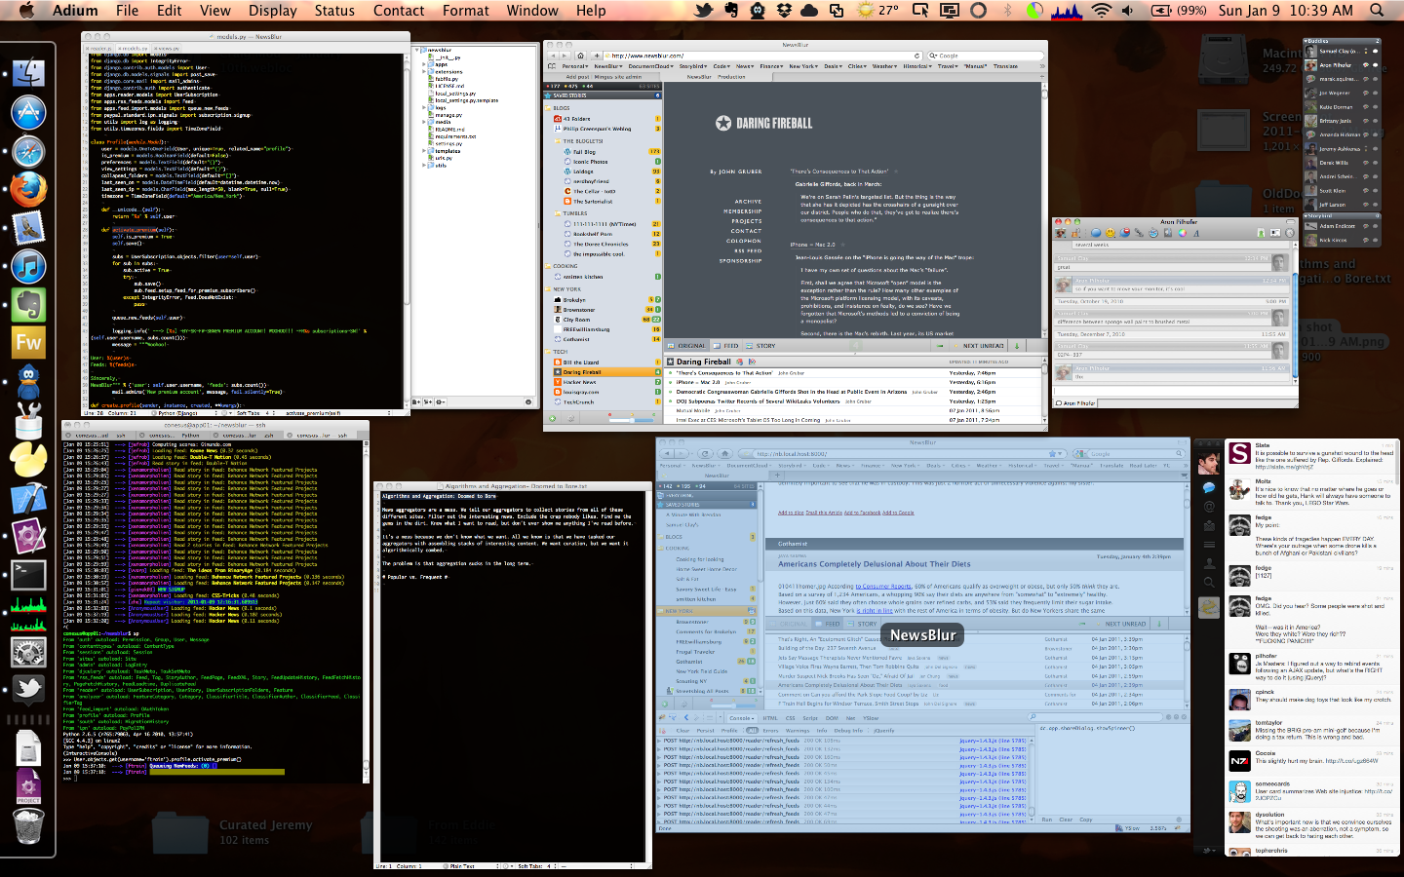
Task: Switch to the Net tab in Firebug
Action: tap(851, 718)
